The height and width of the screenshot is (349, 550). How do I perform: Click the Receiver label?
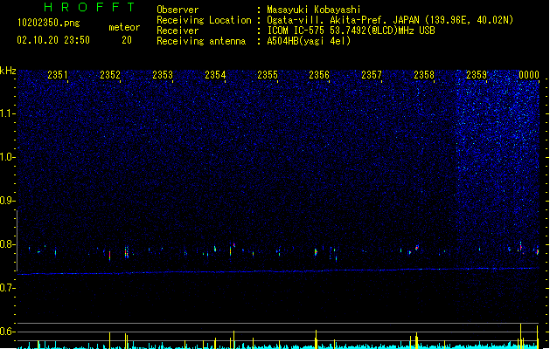pyautogui.click(x=178, y=31)
